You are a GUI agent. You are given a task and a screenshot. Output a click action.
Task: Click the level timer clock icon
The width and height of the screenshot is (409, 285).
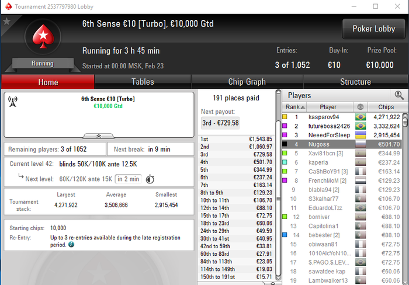pos(150,179)
